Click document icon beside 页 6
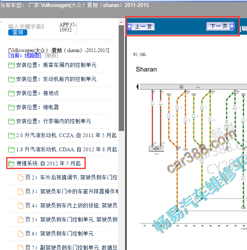The width and height of the screenshot is (247, 250). 20,234
